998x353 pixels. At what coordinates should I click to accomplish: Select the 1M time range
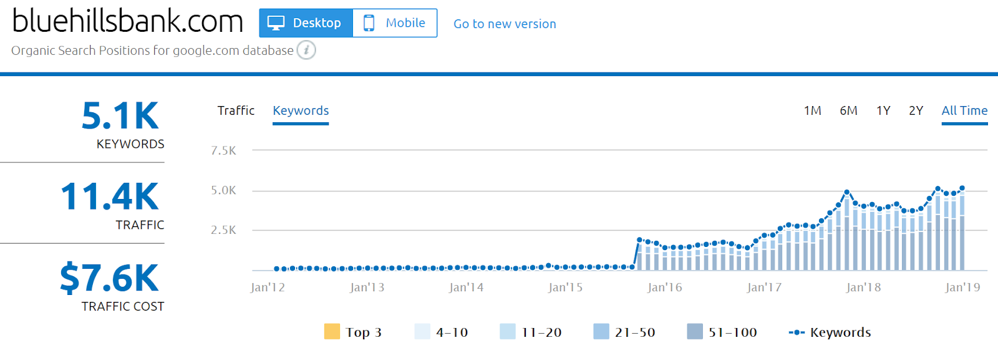(812, 110)
